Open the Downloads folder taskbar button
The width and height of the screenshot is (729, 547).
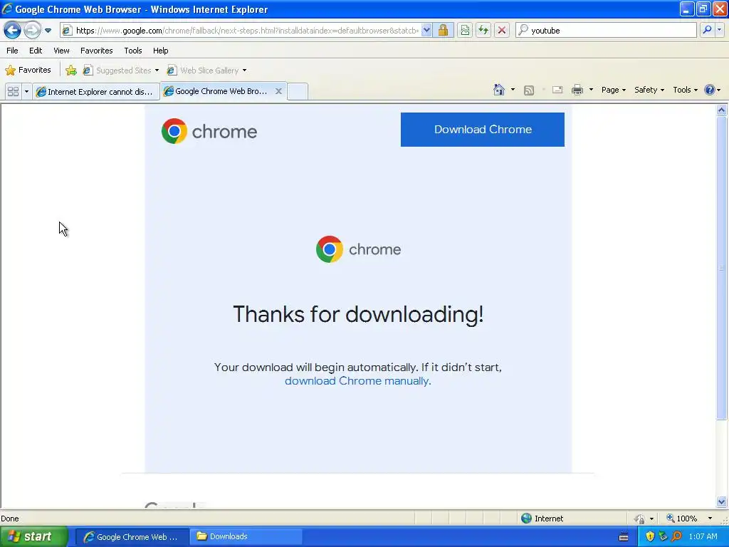(x=246, y=537)
